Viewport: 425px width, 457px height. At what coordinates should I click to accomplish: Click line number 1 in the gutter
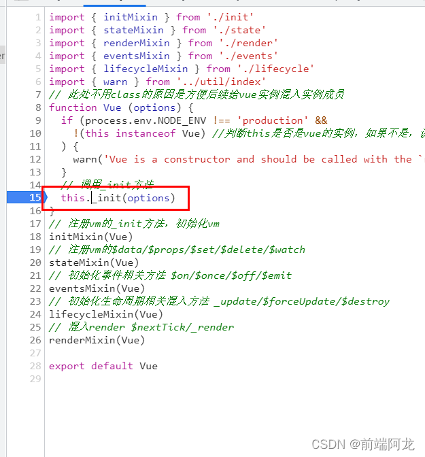[x=38, y=17]
